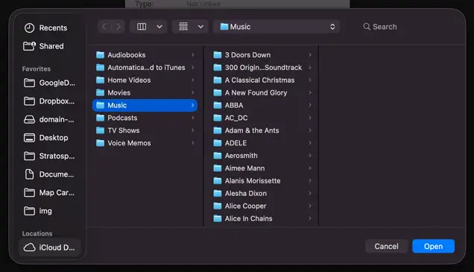This screenshot has height=272, width=474.
Task: Expand the Audiobooks row chevron
Action: click(x=192, y=55)
